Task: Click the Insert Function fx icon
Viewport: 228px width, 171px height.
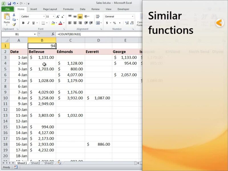Action: click(53, 34)
